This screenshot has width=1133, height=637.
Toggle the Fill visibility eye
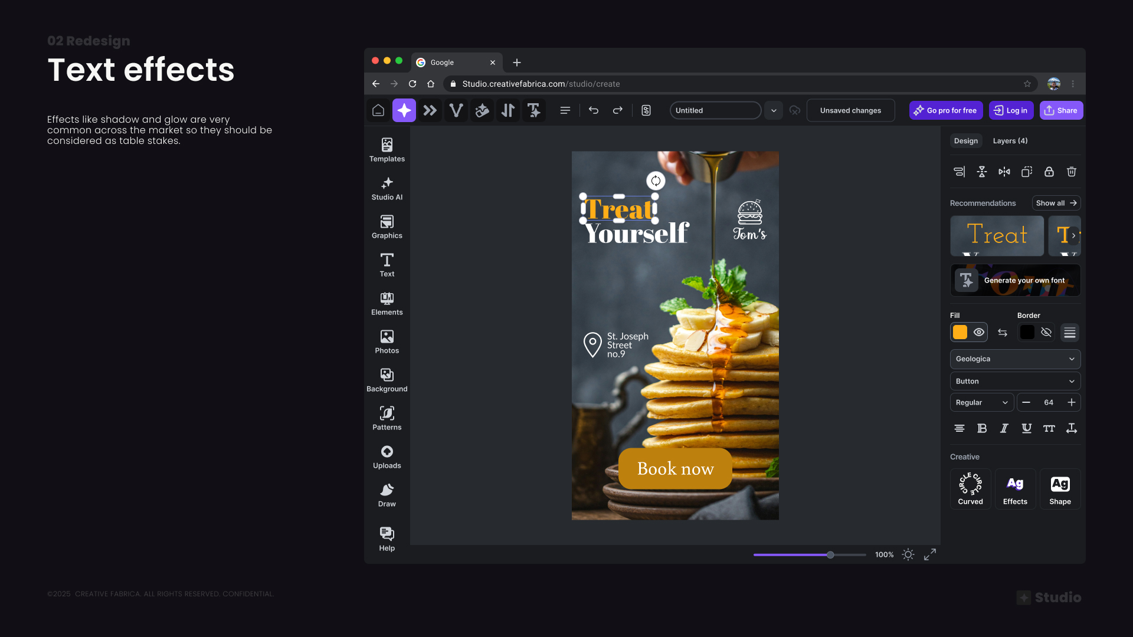(978, 332)
